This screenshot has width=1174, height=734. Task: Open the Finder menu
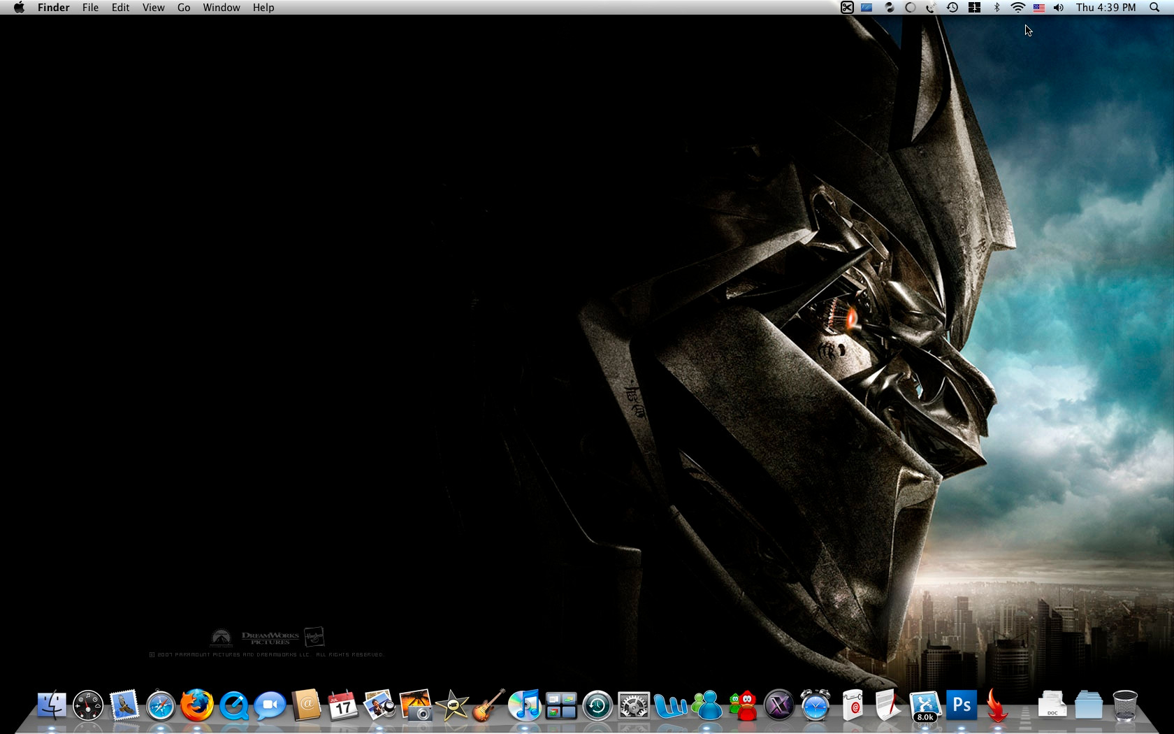pos(53,8)
